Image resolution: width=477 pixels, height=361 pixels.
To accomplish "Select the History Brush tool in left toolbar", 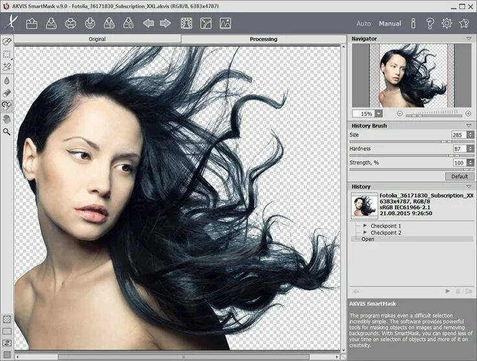I will [6, 106].
